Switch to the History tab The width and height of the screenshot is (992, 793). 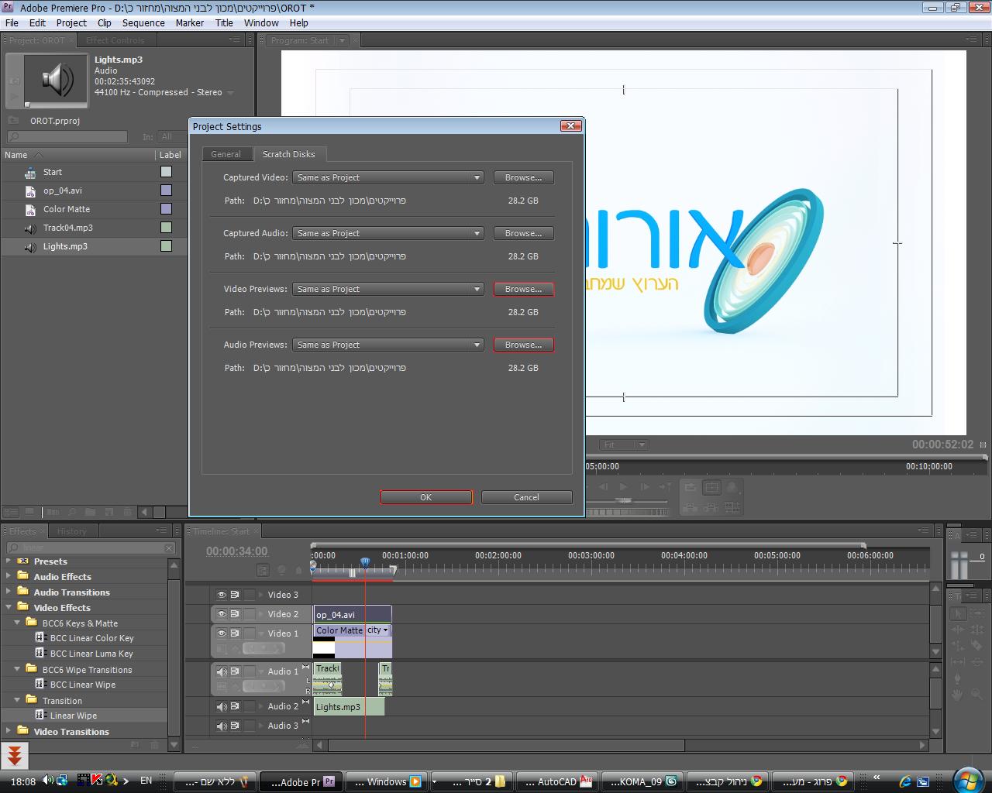71,531
